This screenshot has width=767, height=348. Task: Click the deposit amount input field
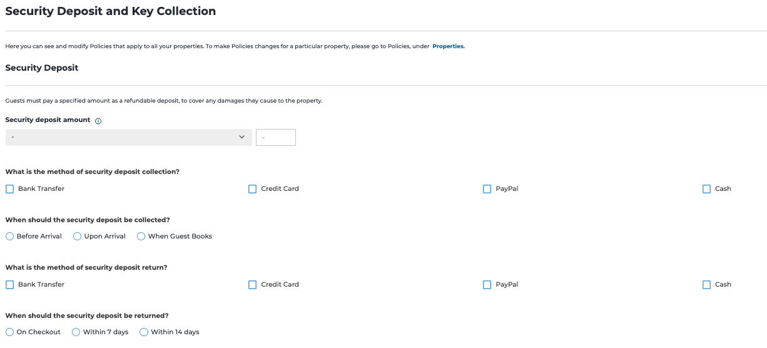click(x=276, y=138)
